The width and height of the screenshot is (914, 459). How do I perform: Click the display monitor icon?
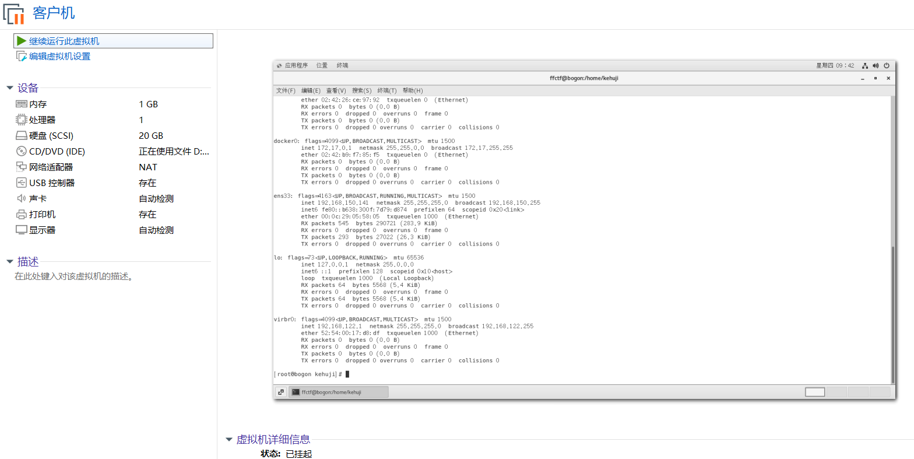[x=21, y=230]
